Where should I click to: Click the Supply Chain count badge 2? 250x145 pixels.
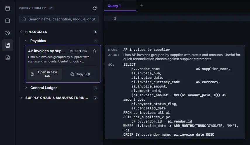96,98
